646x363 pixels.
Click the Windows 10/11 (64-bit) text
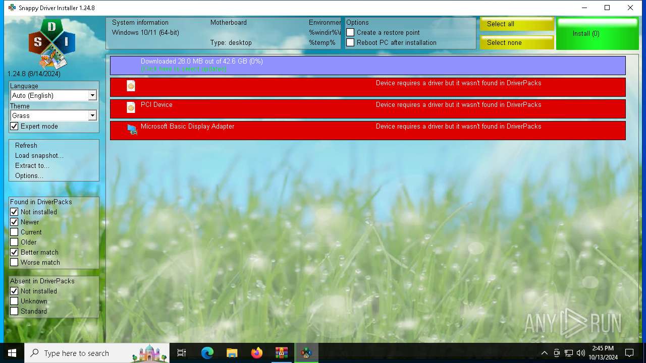pyautogui.click(x=145, y=32)
